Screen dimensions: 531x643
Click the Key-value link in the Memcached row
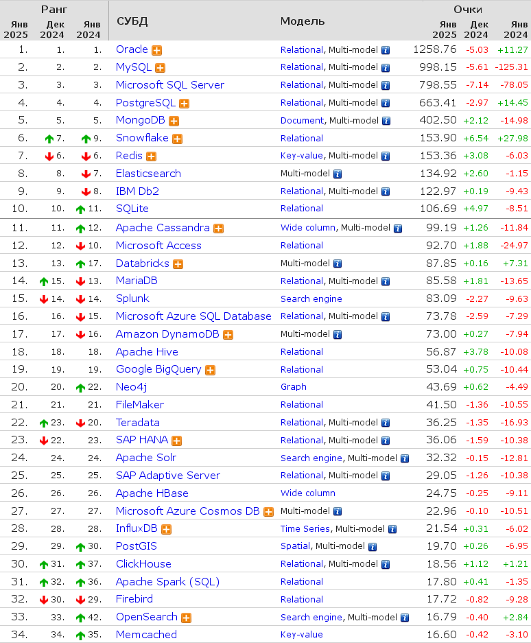coord(302,635)
